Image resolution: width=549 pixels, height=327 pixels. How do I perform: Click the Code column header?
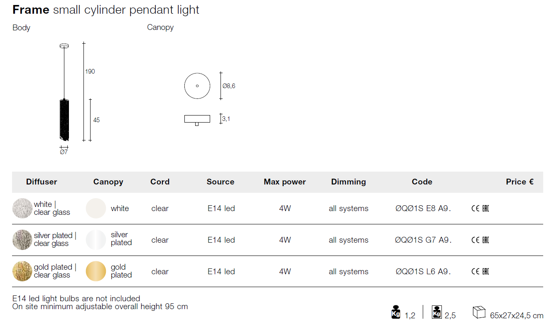pos(422,182)
